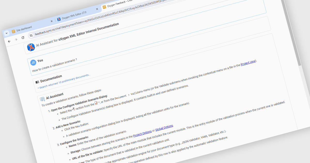Click the 'Click the New button.' line
The image size is (310, 163).
coord(76,126)
